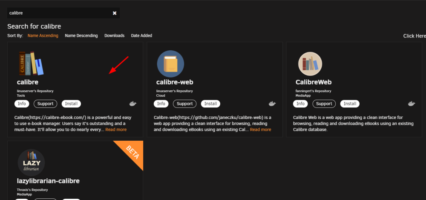This screenshot has height=200, width=426.
Task: Click the CalibreWeb description text
Action: click(353, 124)
